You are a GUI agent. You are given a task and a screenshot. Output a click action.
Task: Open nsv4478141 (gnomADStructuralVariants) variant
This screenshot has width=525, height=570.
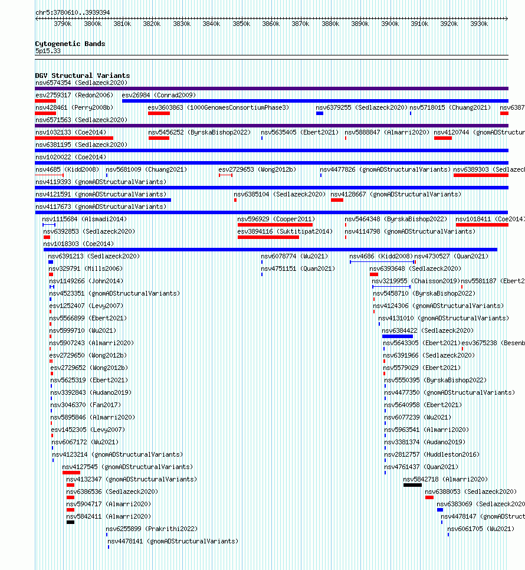tap(173, 541)
